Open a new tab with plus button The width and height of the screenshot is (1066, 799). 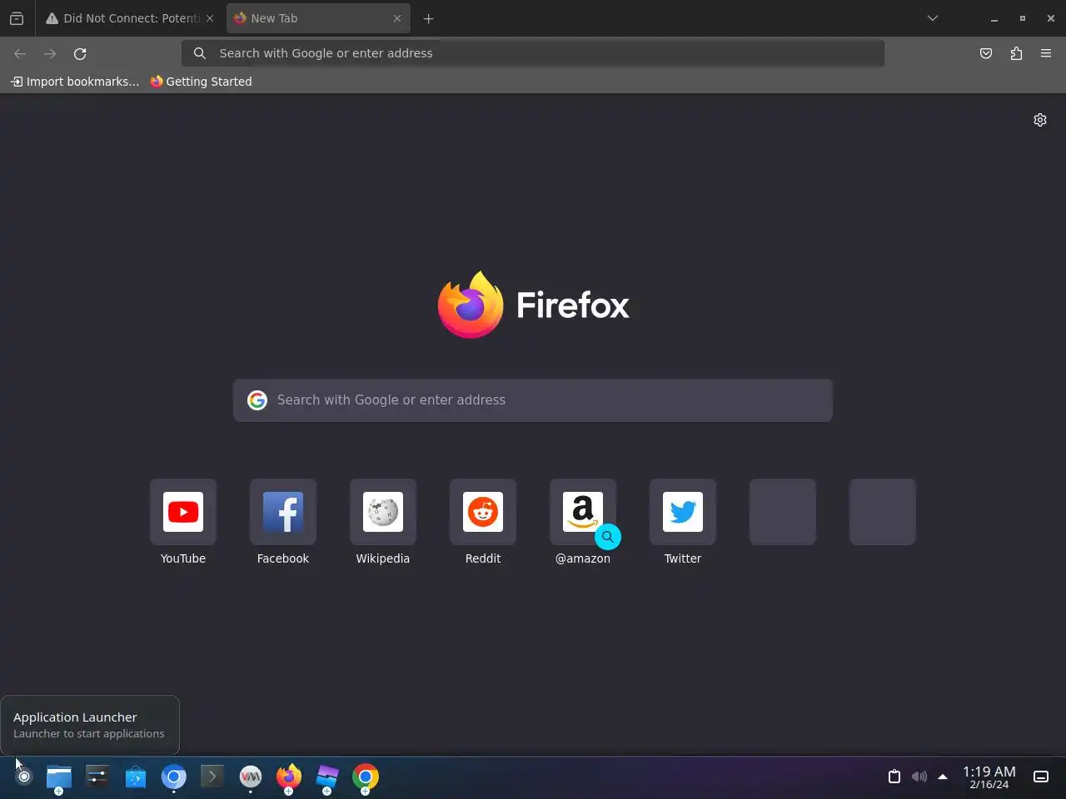click(x=428, y=18)
